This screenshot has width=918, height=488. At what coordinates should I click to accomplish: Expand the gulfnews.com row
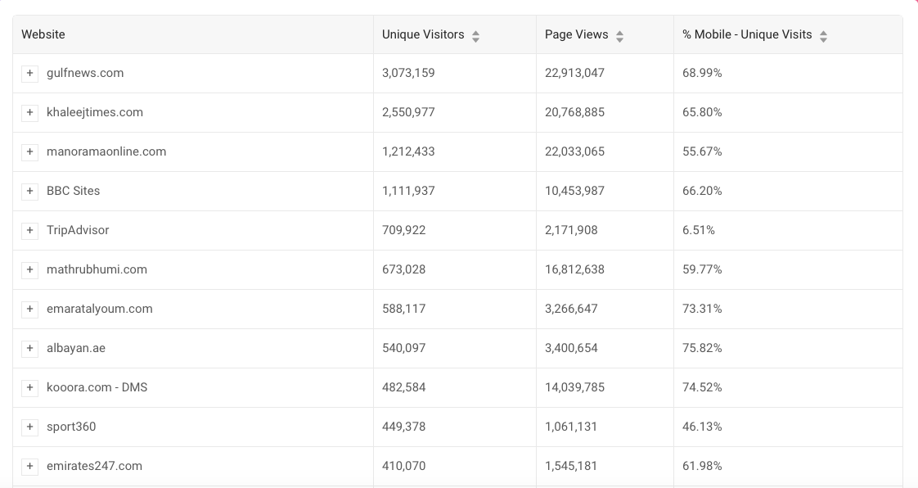[29, 73]
